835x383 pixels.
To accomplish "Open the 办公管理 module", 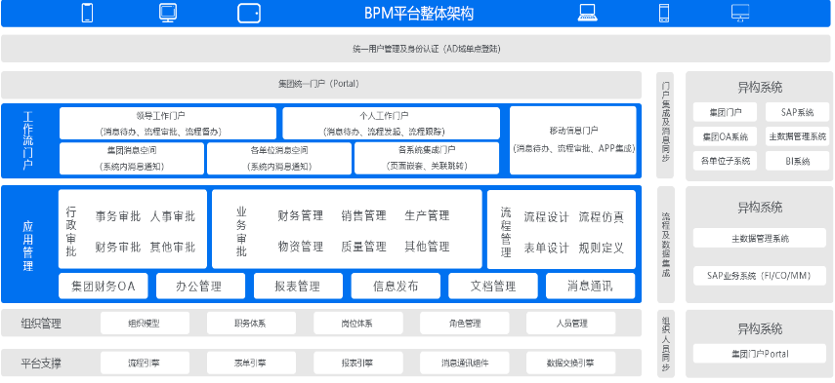I will point(201,287).
